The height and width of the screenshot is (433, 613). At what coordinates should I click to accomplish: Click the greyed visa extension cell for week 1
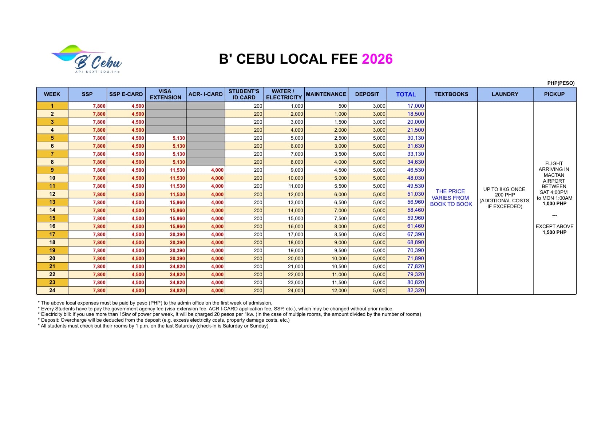[x=166, y=106]
